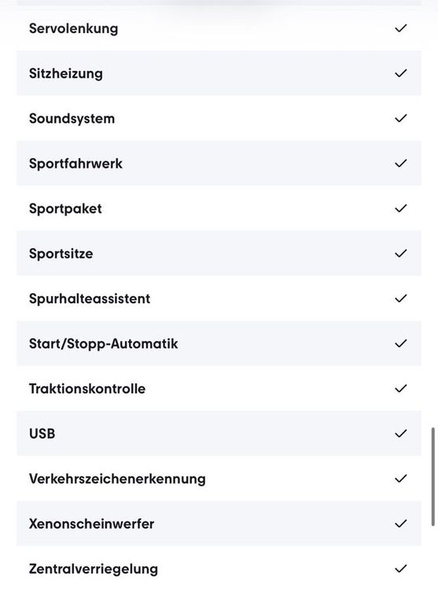Screen dimensions: 438x605
Task: Click the checkmark beside Sitzheizung
Action: [x=400, y=73]
